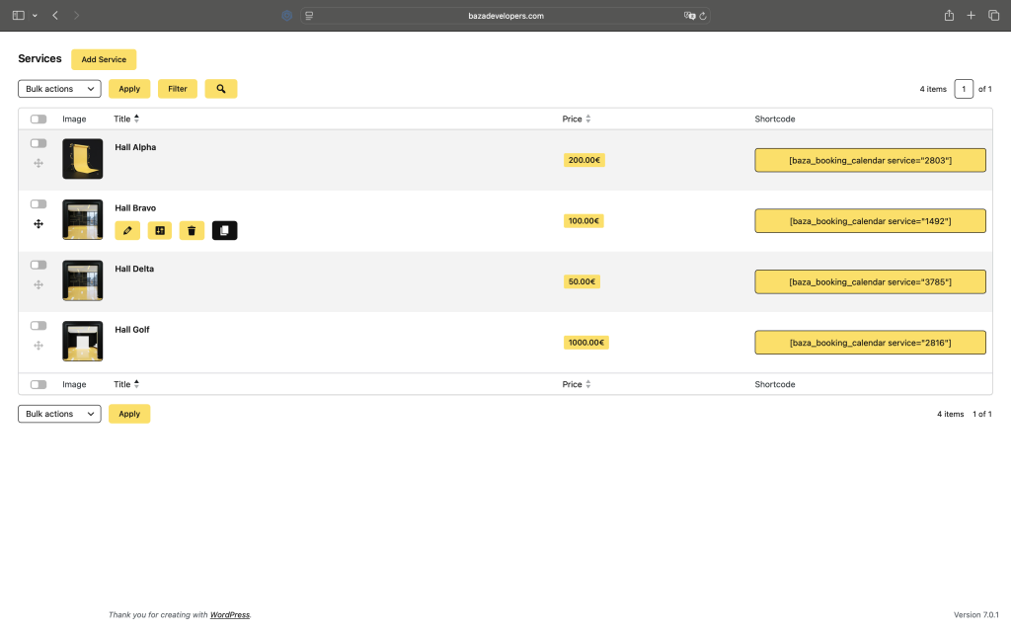Copy the shortcode for service 2816
This screenshot has width=1011, height=632.
click(871, 343)
